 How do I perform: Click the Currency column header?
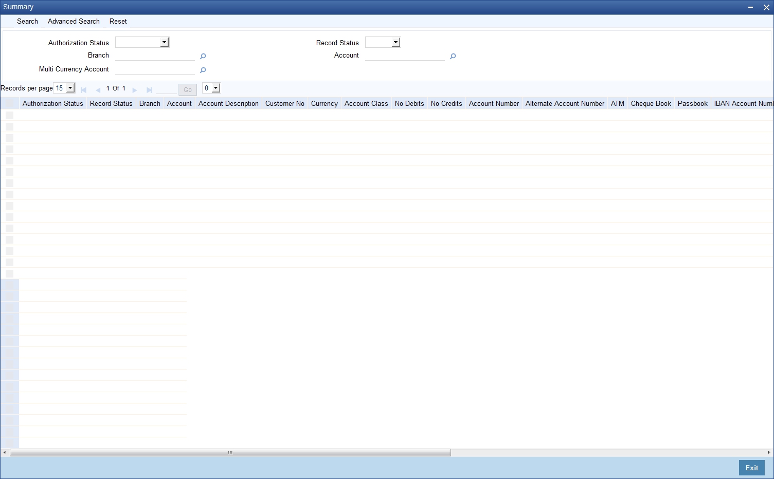pos(325,103)
